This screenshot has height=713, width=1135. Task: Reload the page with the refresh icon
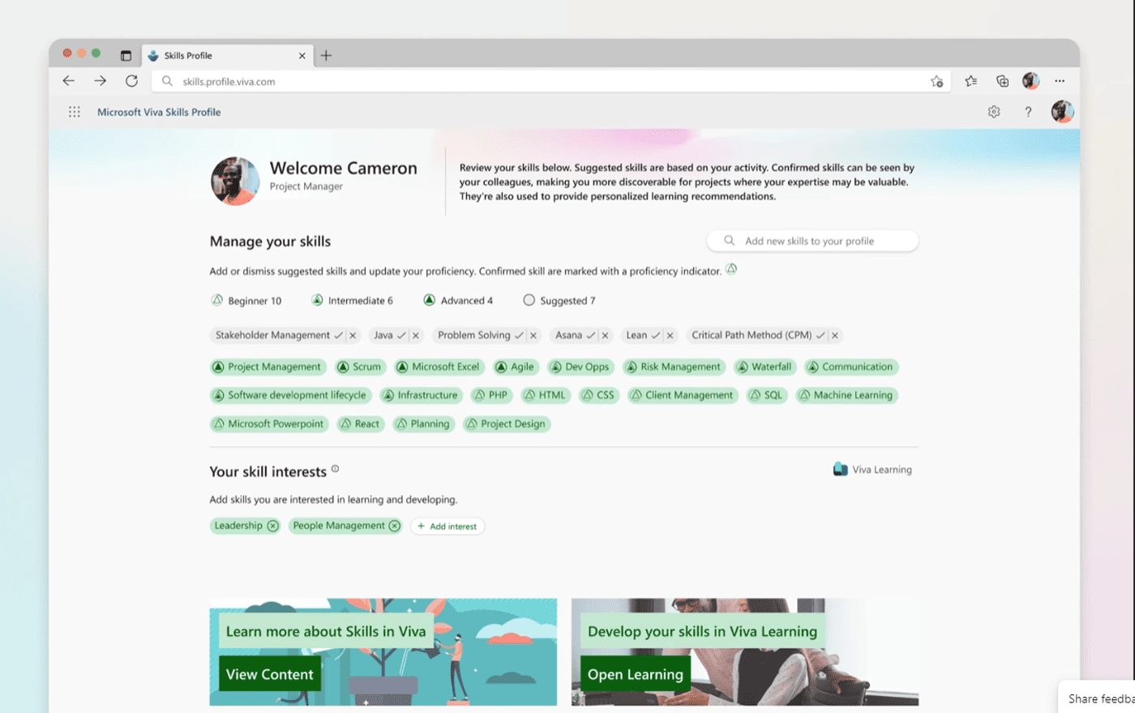coord(131,81)
